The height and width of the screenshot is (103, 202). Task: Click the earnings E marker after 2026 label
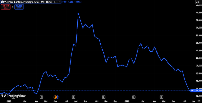(x=134, y=97)
